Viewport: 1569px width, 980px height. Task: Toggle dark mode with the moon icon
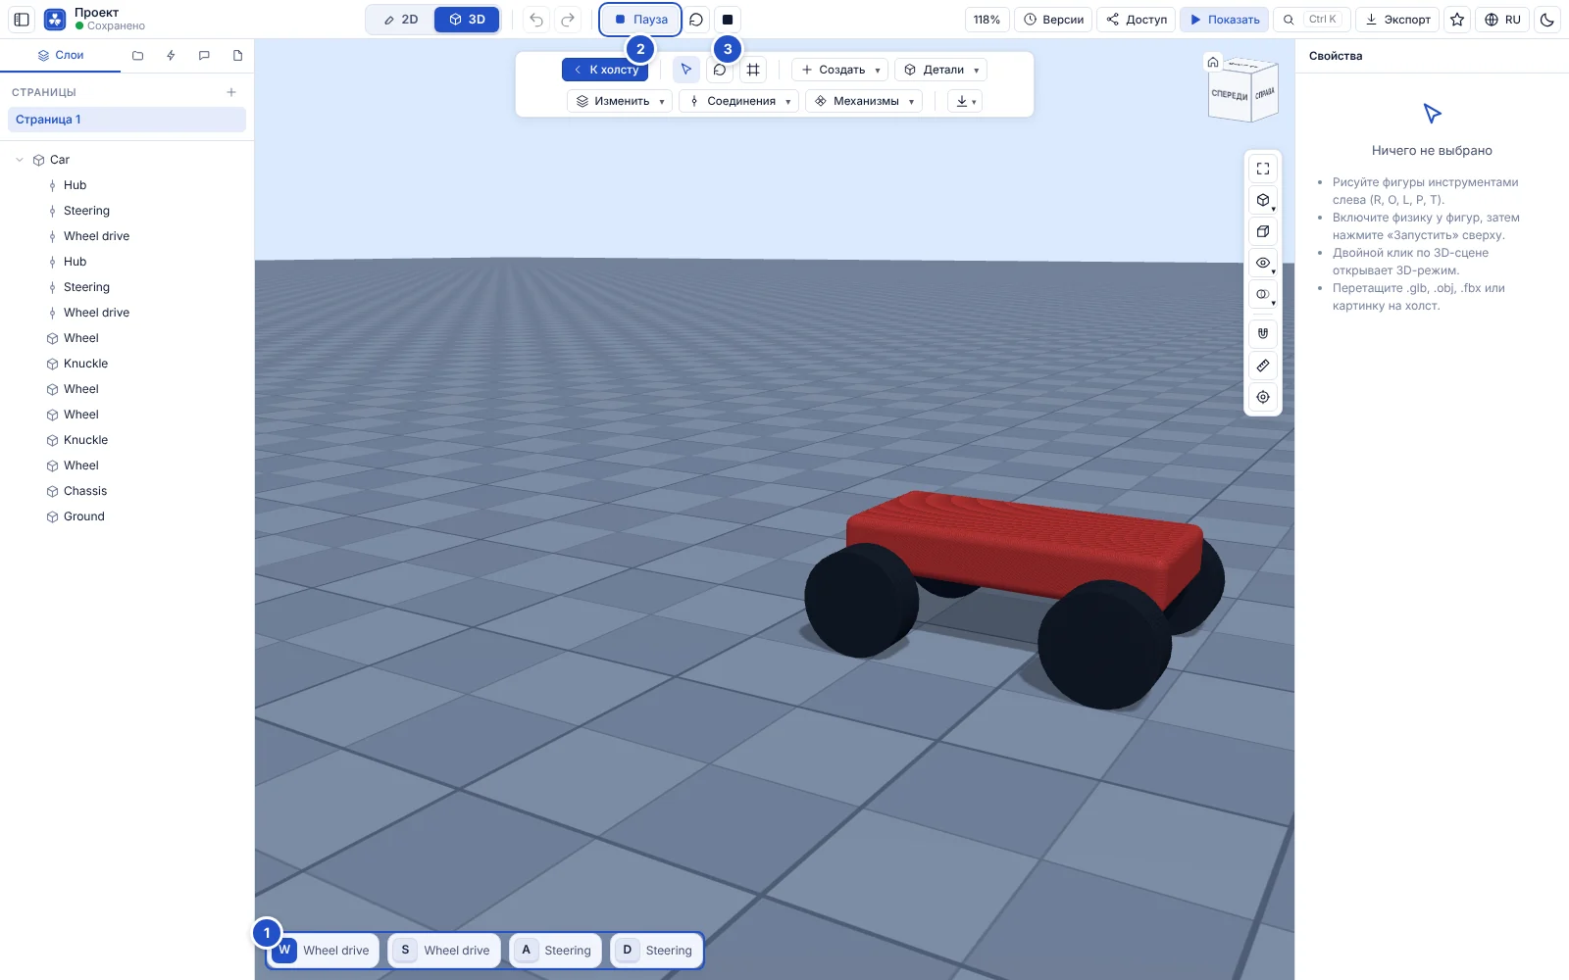1547,20
